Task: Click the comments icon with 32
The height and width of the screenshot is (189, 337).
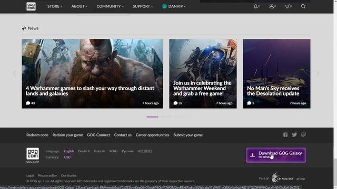Action: pos(175,103)
